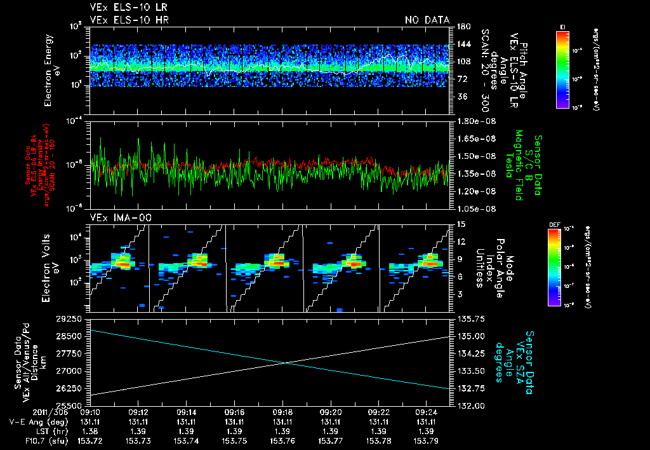
Task: Select the distance tick 27750
Action: [x=69, y=353]
